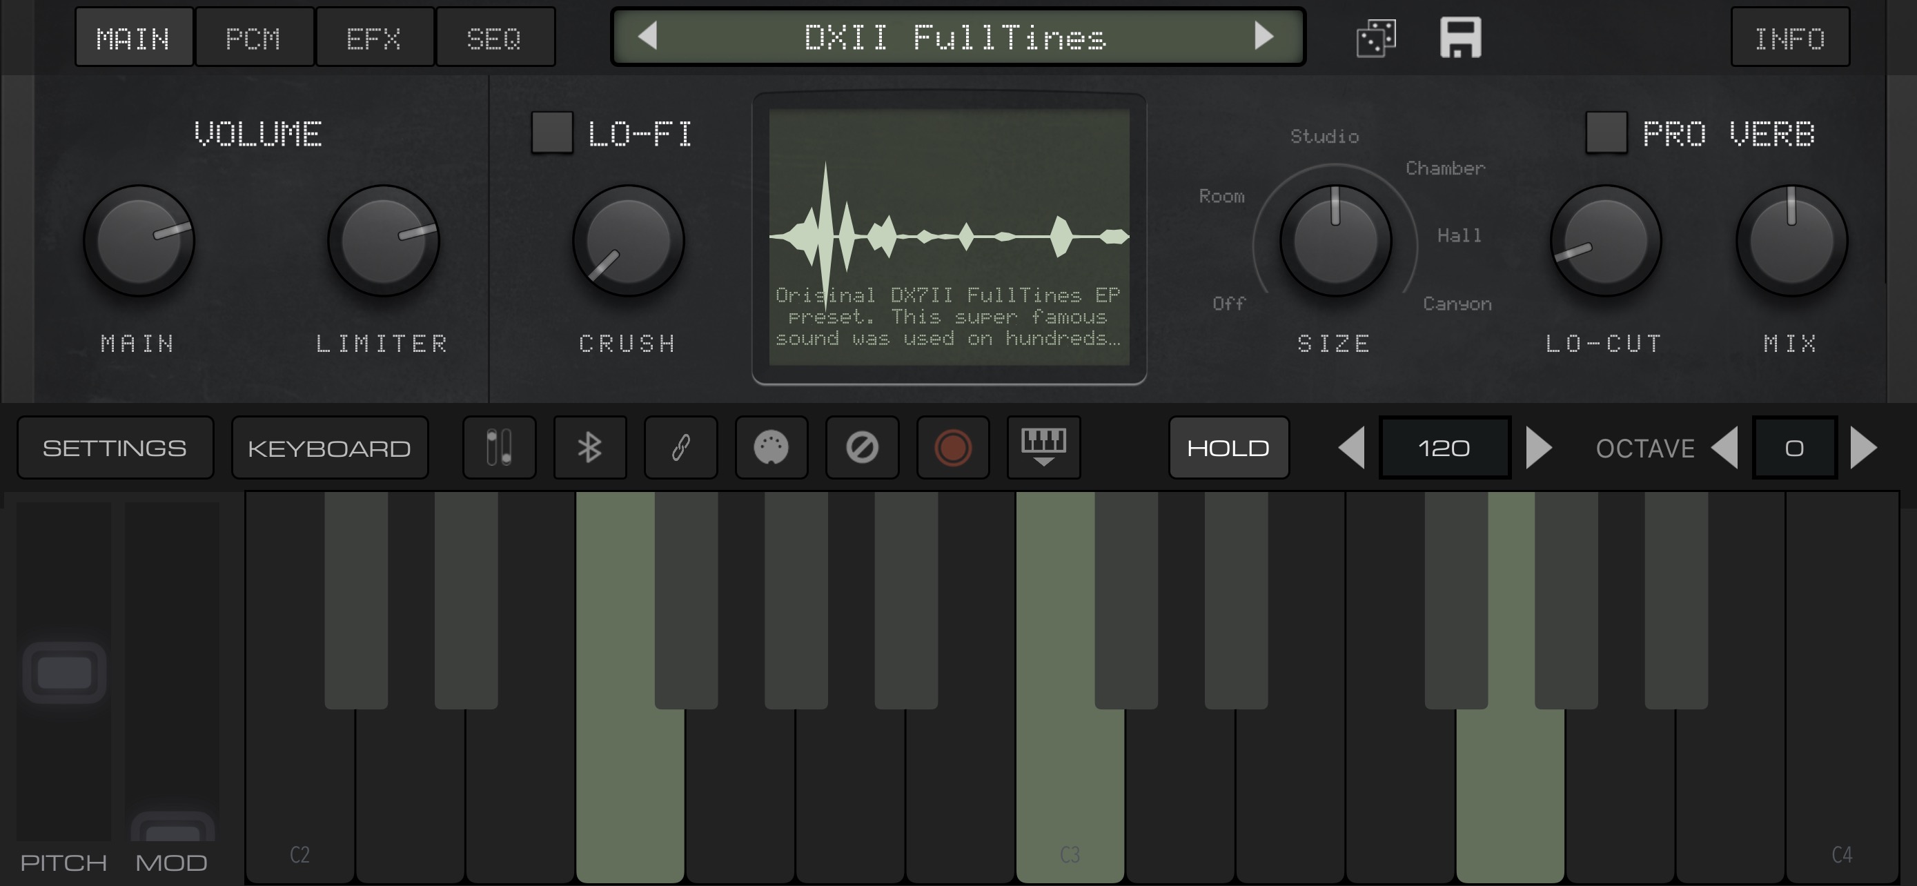Toggle the HOLD button
The width and height of the screenshot is (1917, 886).
[x=1228, y=448]
